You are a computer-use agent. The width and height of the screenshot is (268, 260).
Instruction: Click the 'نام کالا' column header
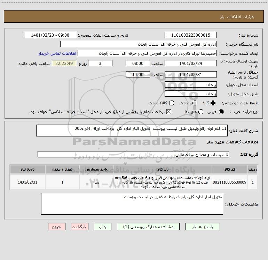click(x=163, y=169)
